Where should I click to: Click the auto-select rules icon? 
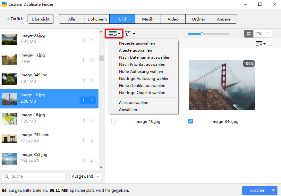(114, 34)
